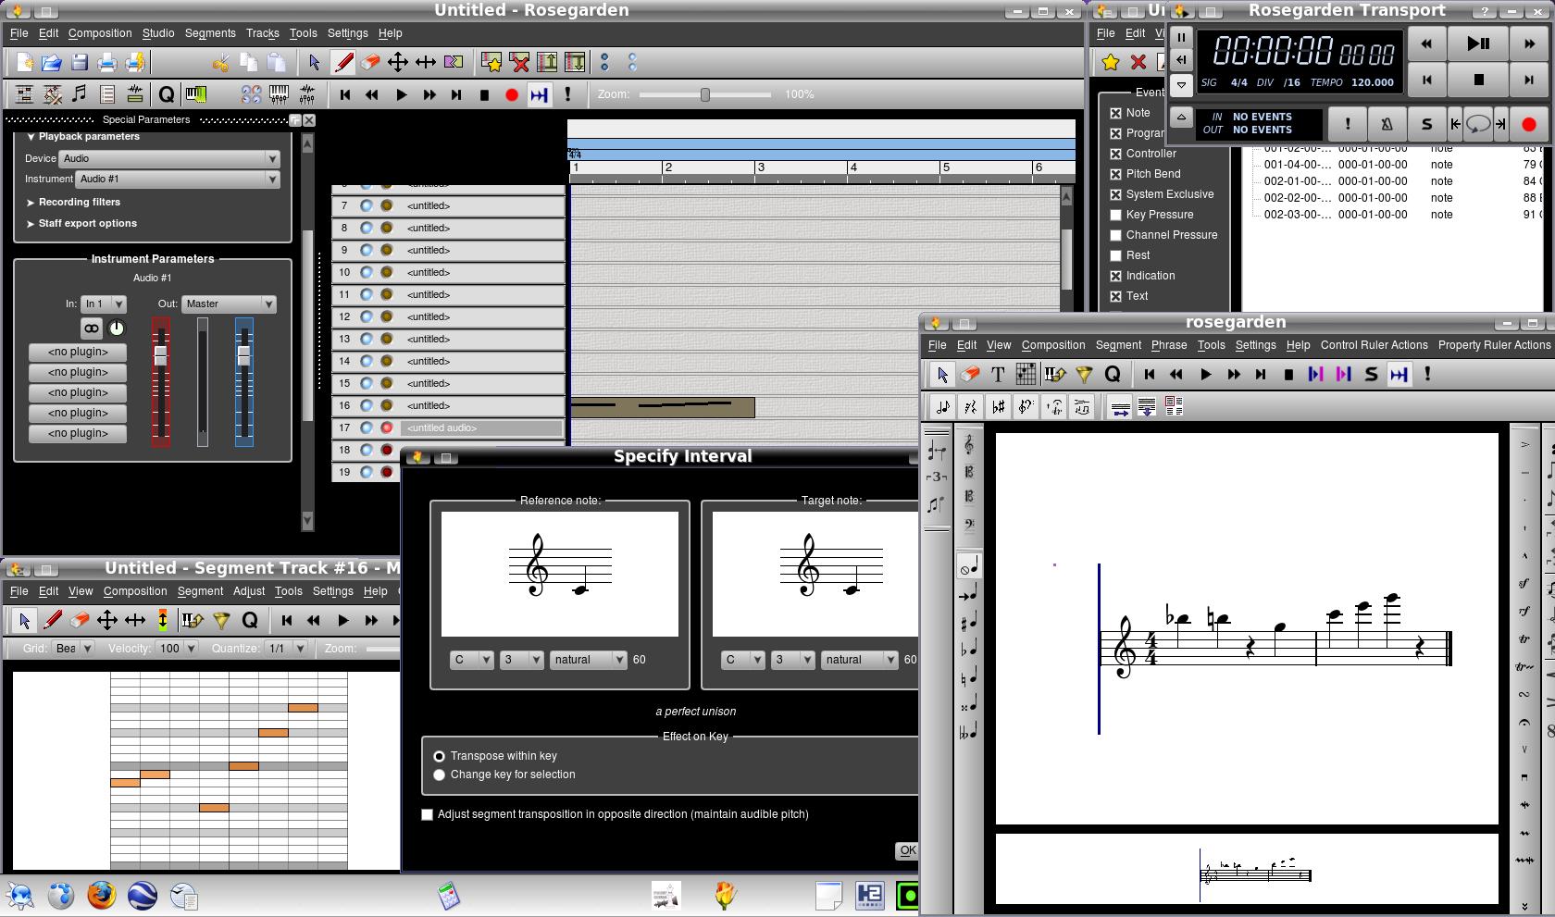Open Composition menu in main Rosegarden window
The image size is (1555, 917).
pos(100,33)
